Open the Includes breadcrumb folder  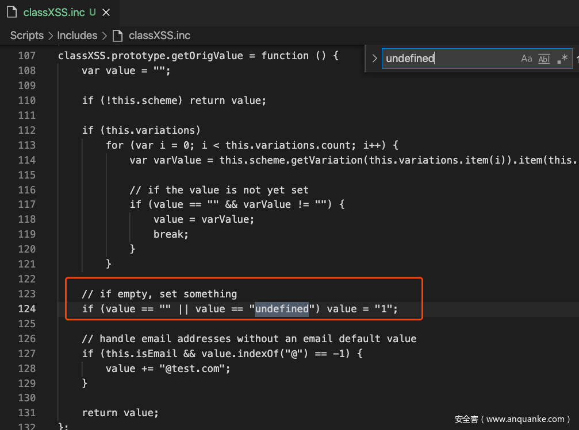[x=77, y=36]
